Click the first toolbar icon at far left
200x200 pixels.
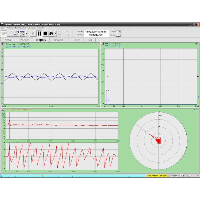4,34
